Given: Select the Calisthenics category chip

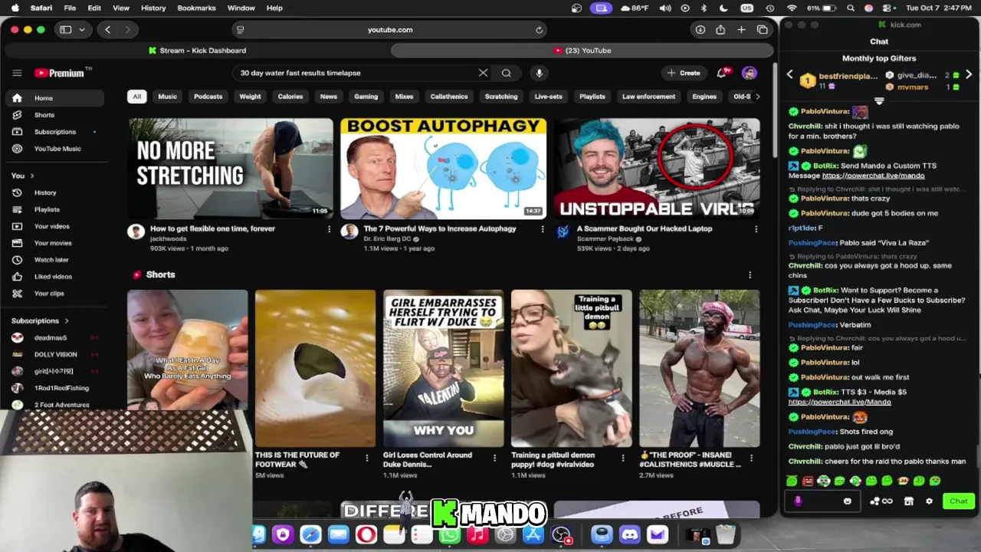Looking at the screenshot, I should click(x=448, y=97).
